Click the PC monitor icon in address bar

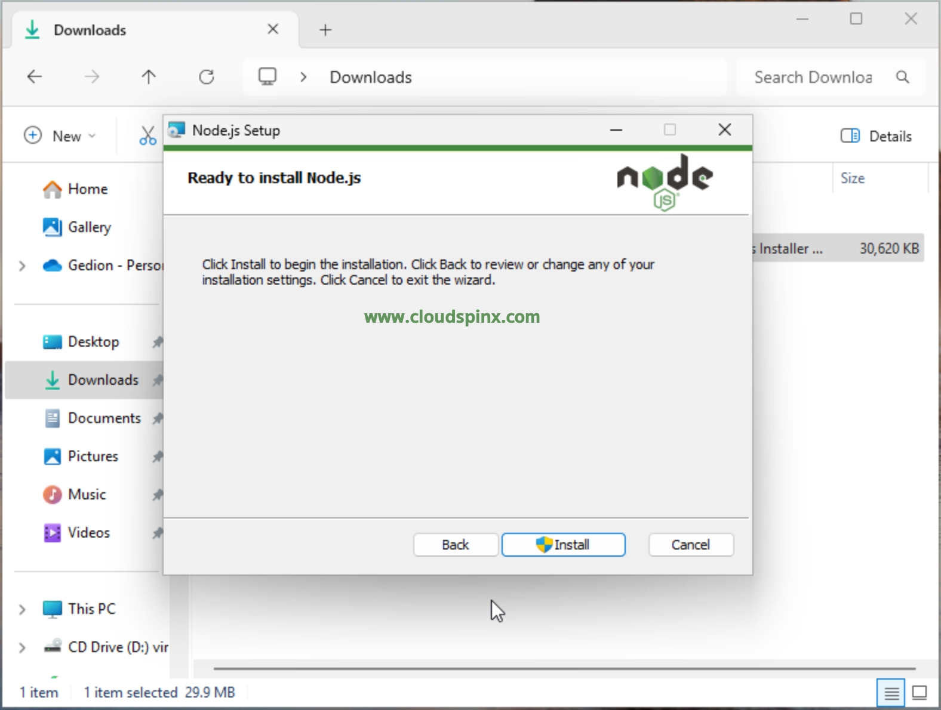click(x=267, y=77)
